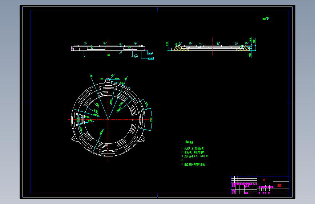Select red part name in title block
Screen dimensions: 315x204
(x=279, y=185)
